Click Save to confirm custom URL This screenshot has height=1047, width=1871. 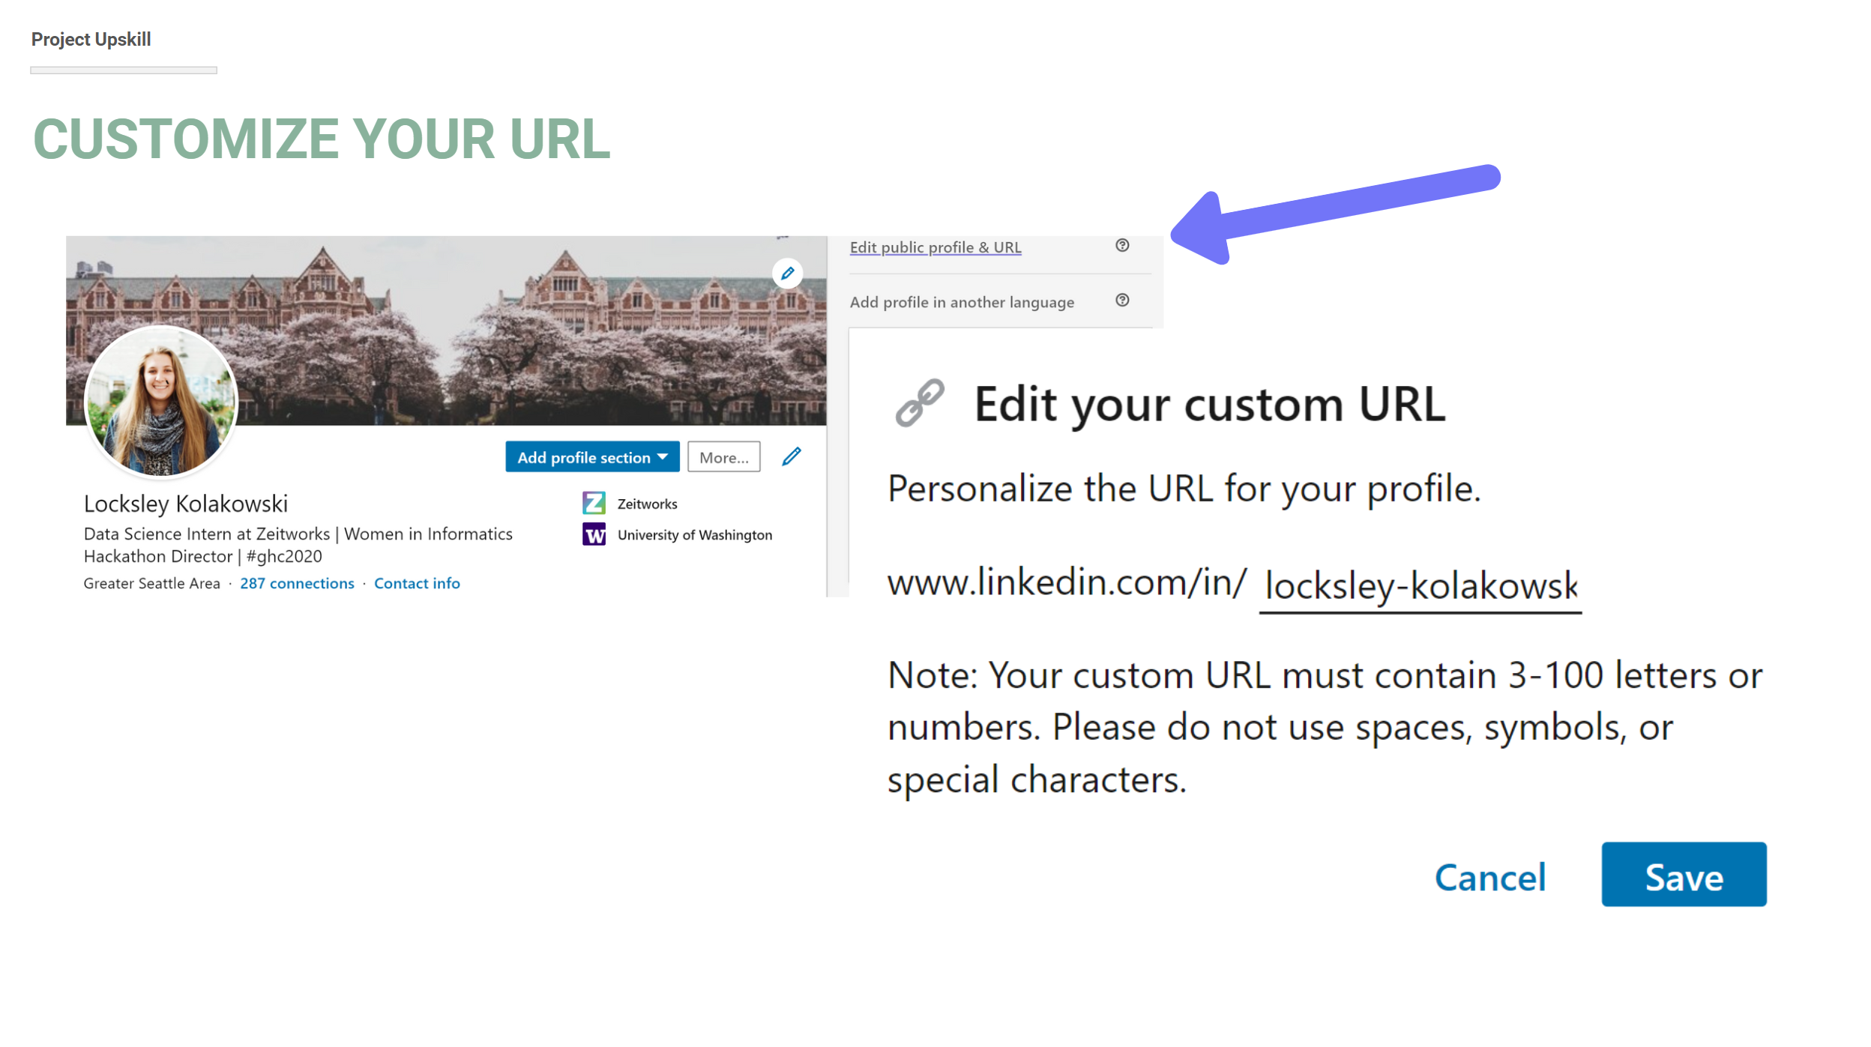coord(1684,874)
